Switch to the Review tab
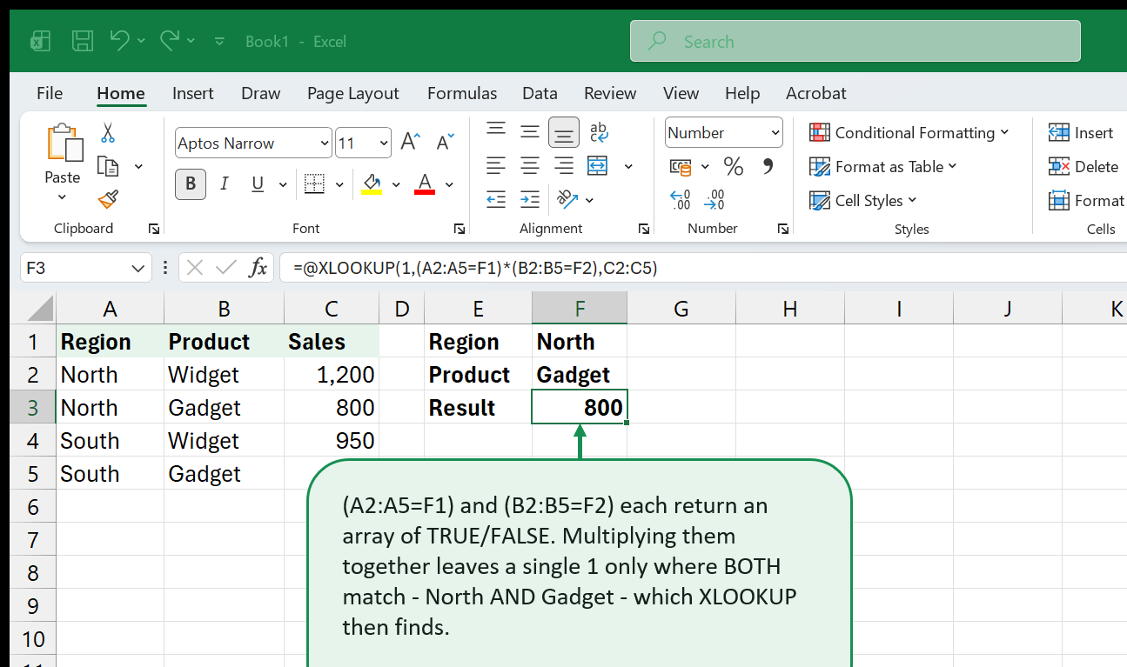 [610, 93]
